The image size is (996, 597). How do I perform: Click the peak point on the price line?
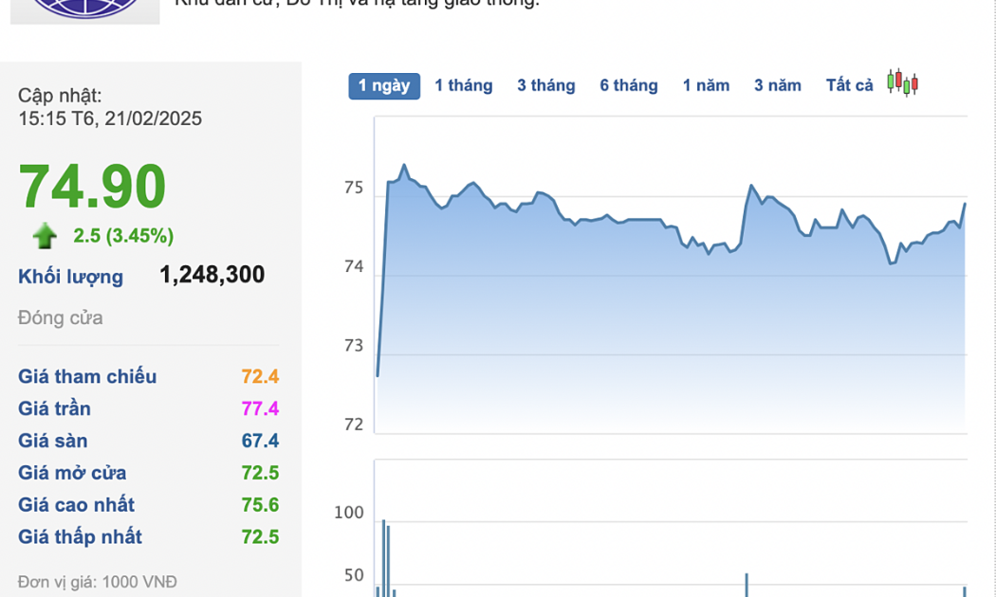404,166
